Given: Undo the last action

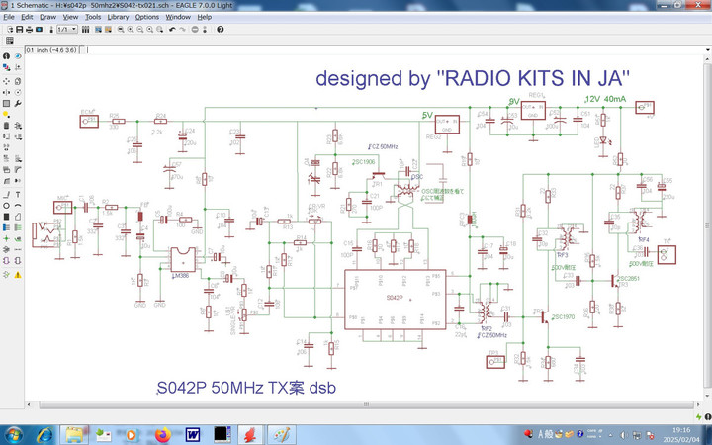Looking at the screenshot, I should click(x=172, y=30).
